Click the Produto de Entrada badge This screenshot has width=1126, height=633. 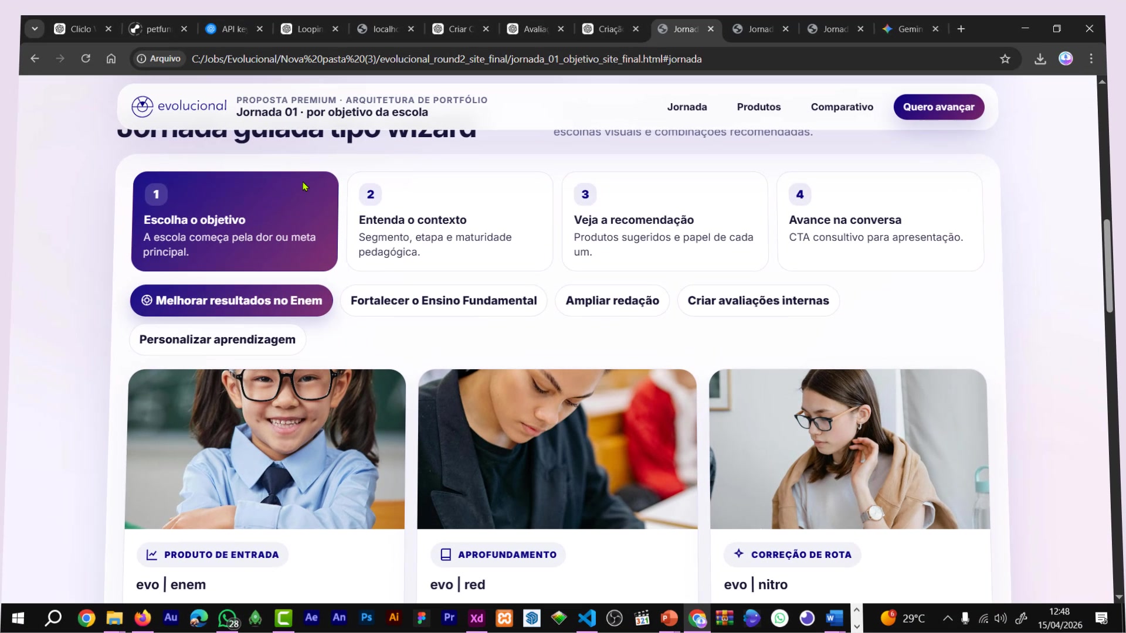(x=212, y=554)
